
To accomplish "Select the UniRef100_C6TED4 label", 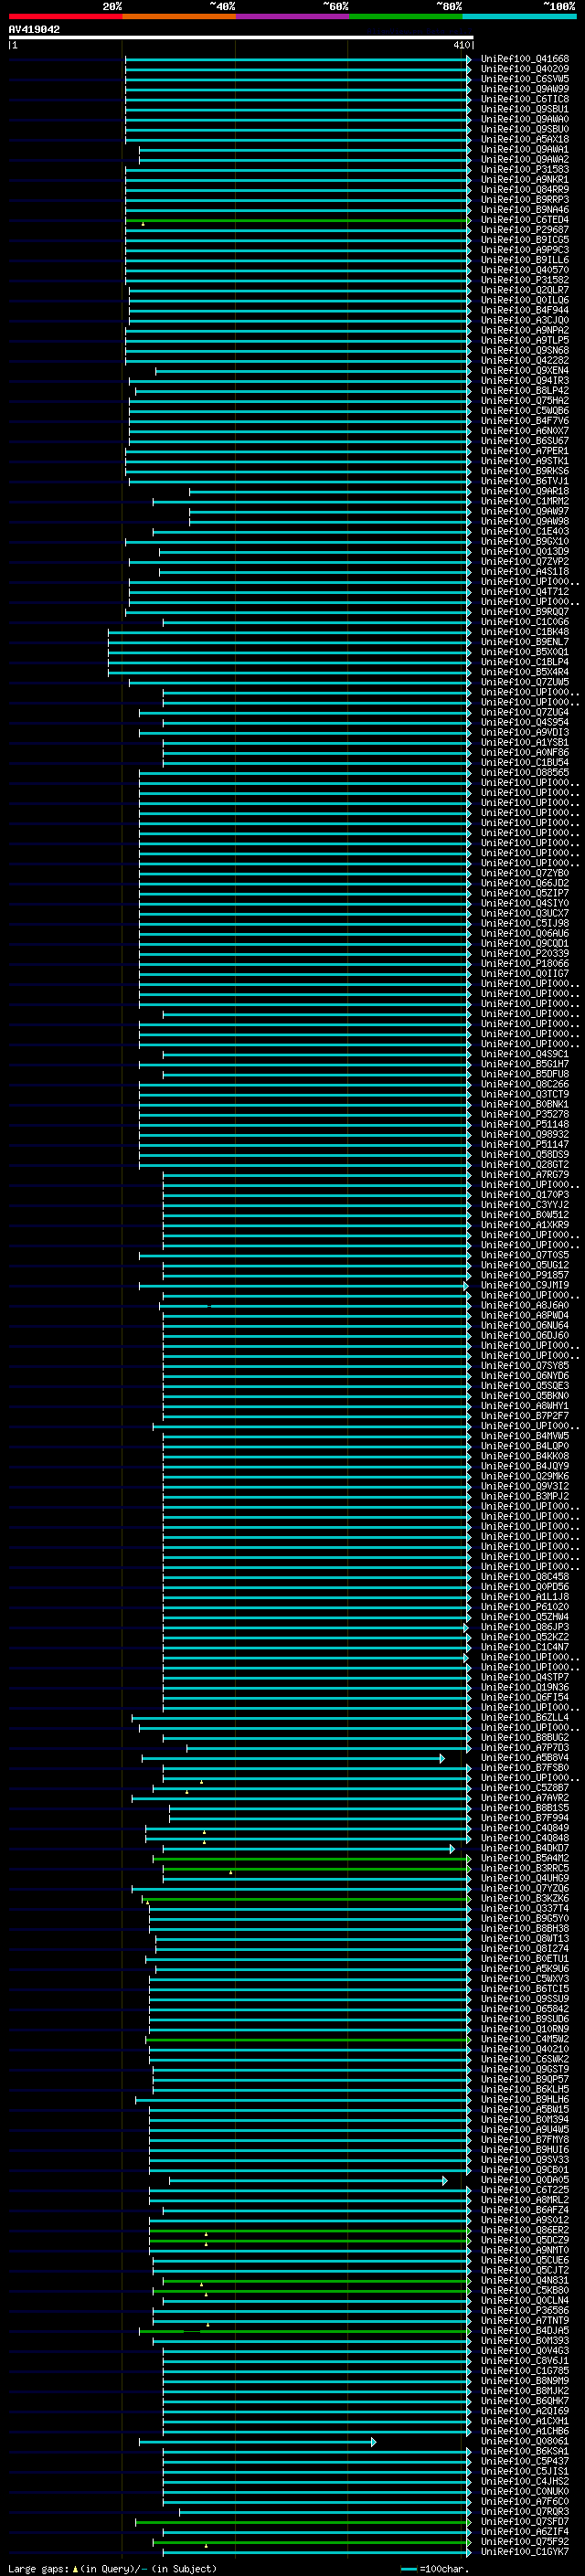I will (525, 220).
